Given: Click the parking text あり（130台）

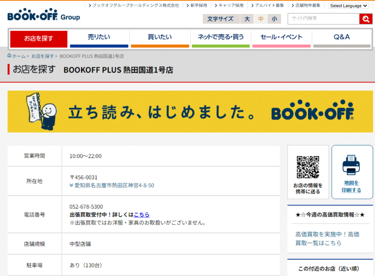Looking at the screenshot, I should coord(86,265).
